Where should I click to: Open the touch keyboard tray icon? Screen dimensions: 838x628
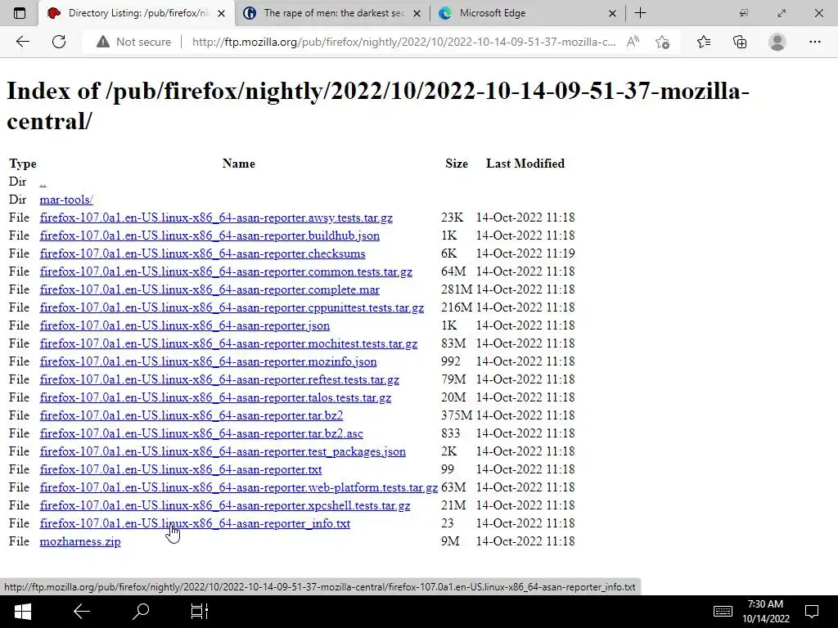723,612
